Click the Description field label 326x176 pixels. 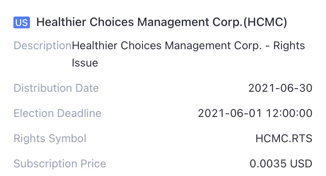pyautogui.click(x=43, y=46)
